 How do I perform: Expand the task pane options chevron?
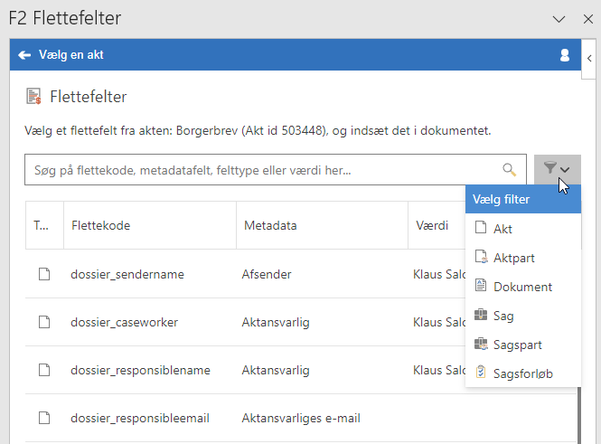point(559,19)
